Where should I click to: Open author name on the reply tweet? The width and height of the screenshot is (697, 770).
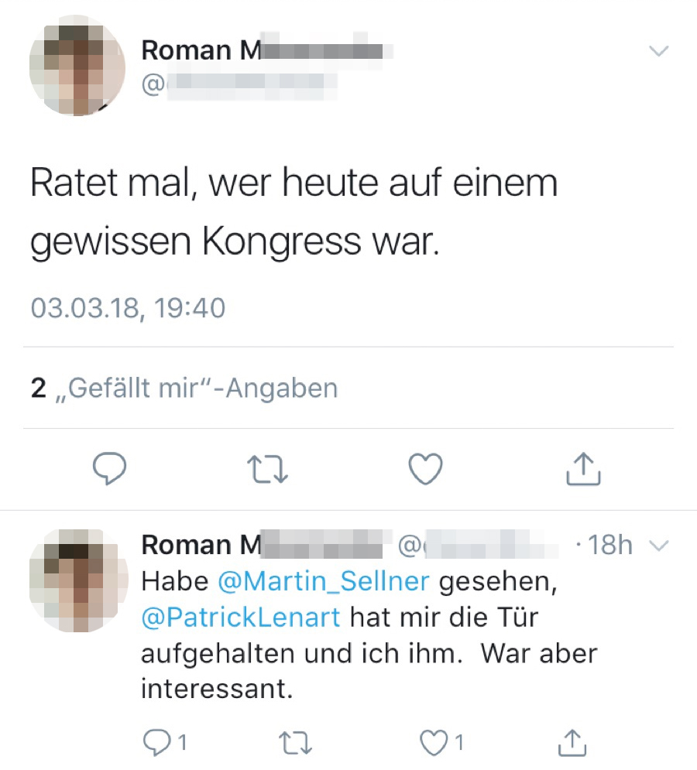tap(266, 545)
